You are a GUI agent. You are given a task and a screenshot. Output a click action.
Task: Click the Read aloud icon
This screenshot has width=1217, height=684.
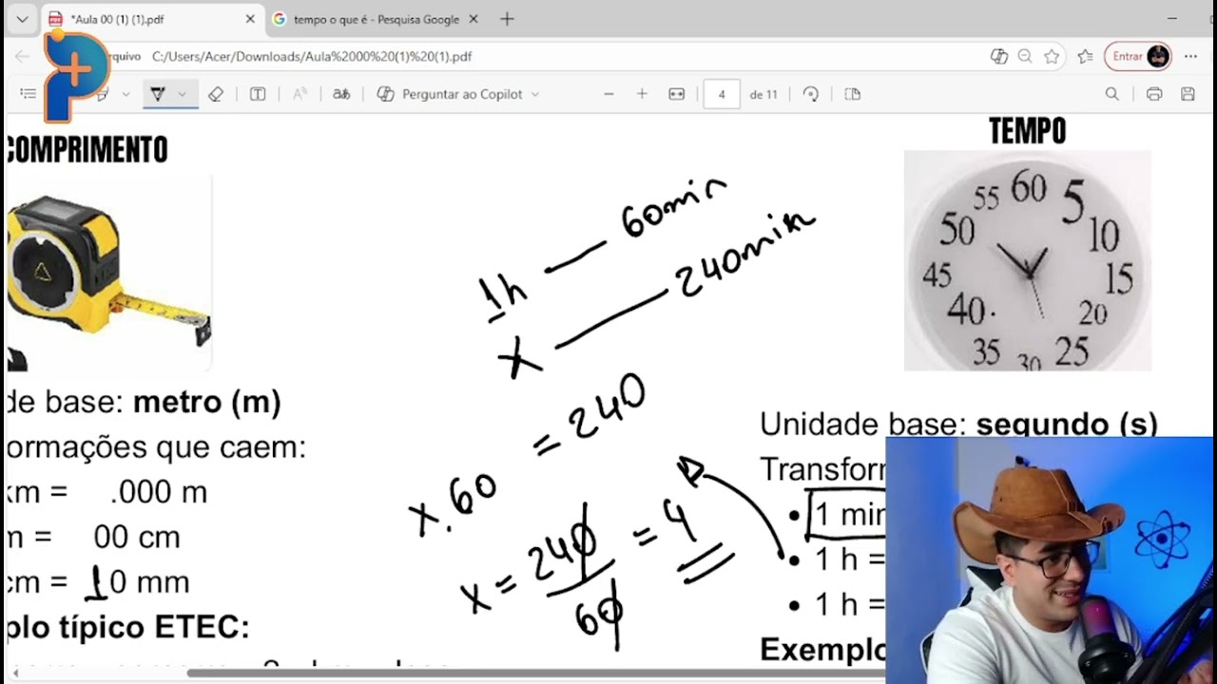299,94
